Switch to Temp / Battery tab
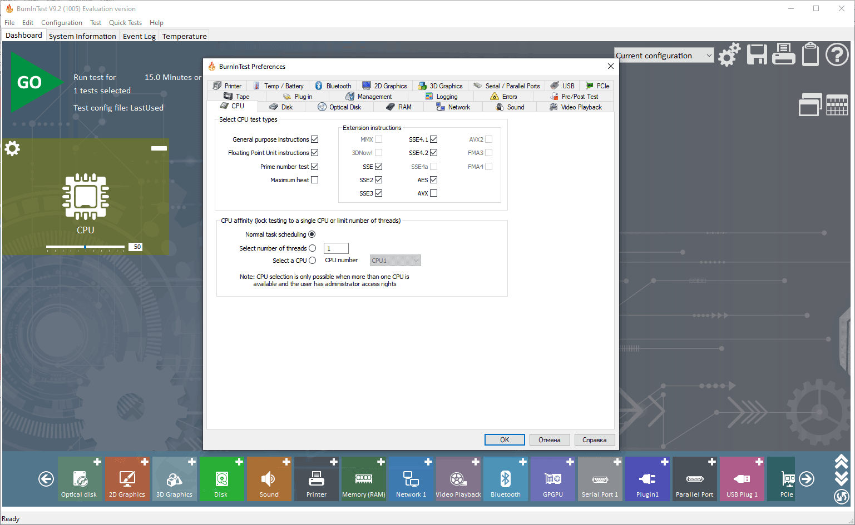 pyautogui.click(x=278, y=86)
